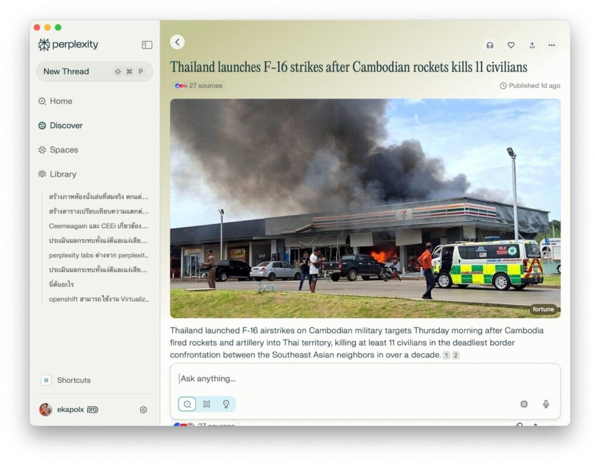The image size is (600, 465).
Task: Open thread 'openshift สามารถใช้งาน Virtualiz…'
Action: [x=98, y=299]
